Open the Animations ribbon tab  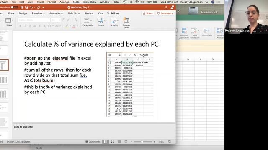(x=56, y=13)
